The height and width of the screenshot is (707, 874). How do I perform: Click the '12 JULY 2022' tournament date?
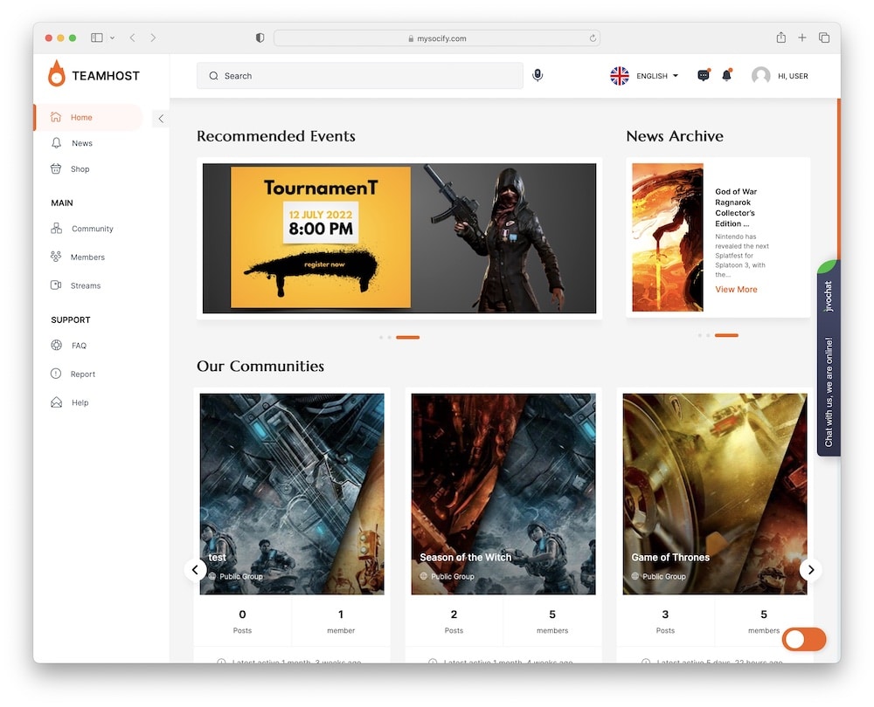click(x=321, y=215)
